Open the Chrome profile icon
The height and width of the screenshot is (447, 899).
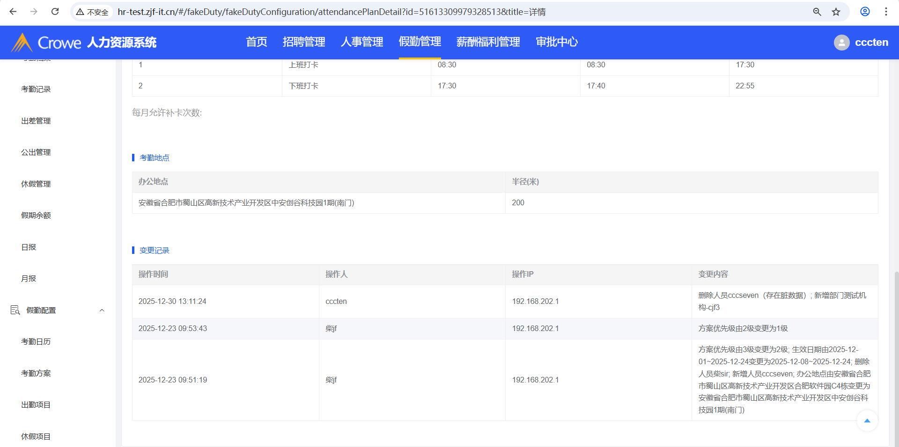coord(865,12)
